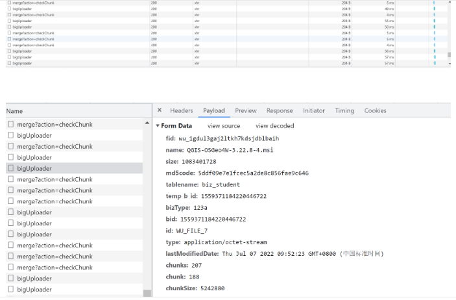This screenshot has width=456, height=300.
Task: Open the Preview tab
Action: (x=246, y=110)
